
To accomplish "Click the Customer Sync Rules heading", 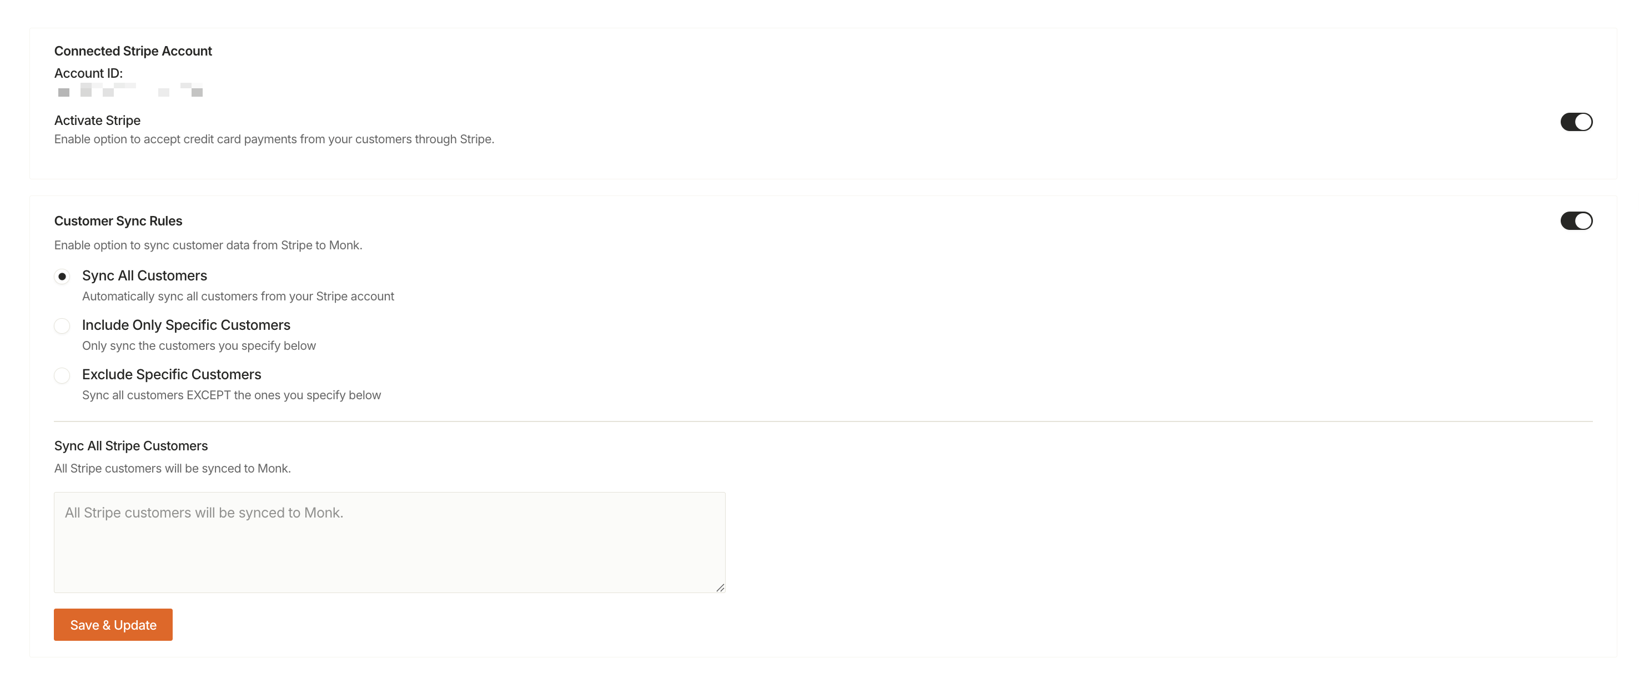I will pyautogui.click(x=118, y=221).
